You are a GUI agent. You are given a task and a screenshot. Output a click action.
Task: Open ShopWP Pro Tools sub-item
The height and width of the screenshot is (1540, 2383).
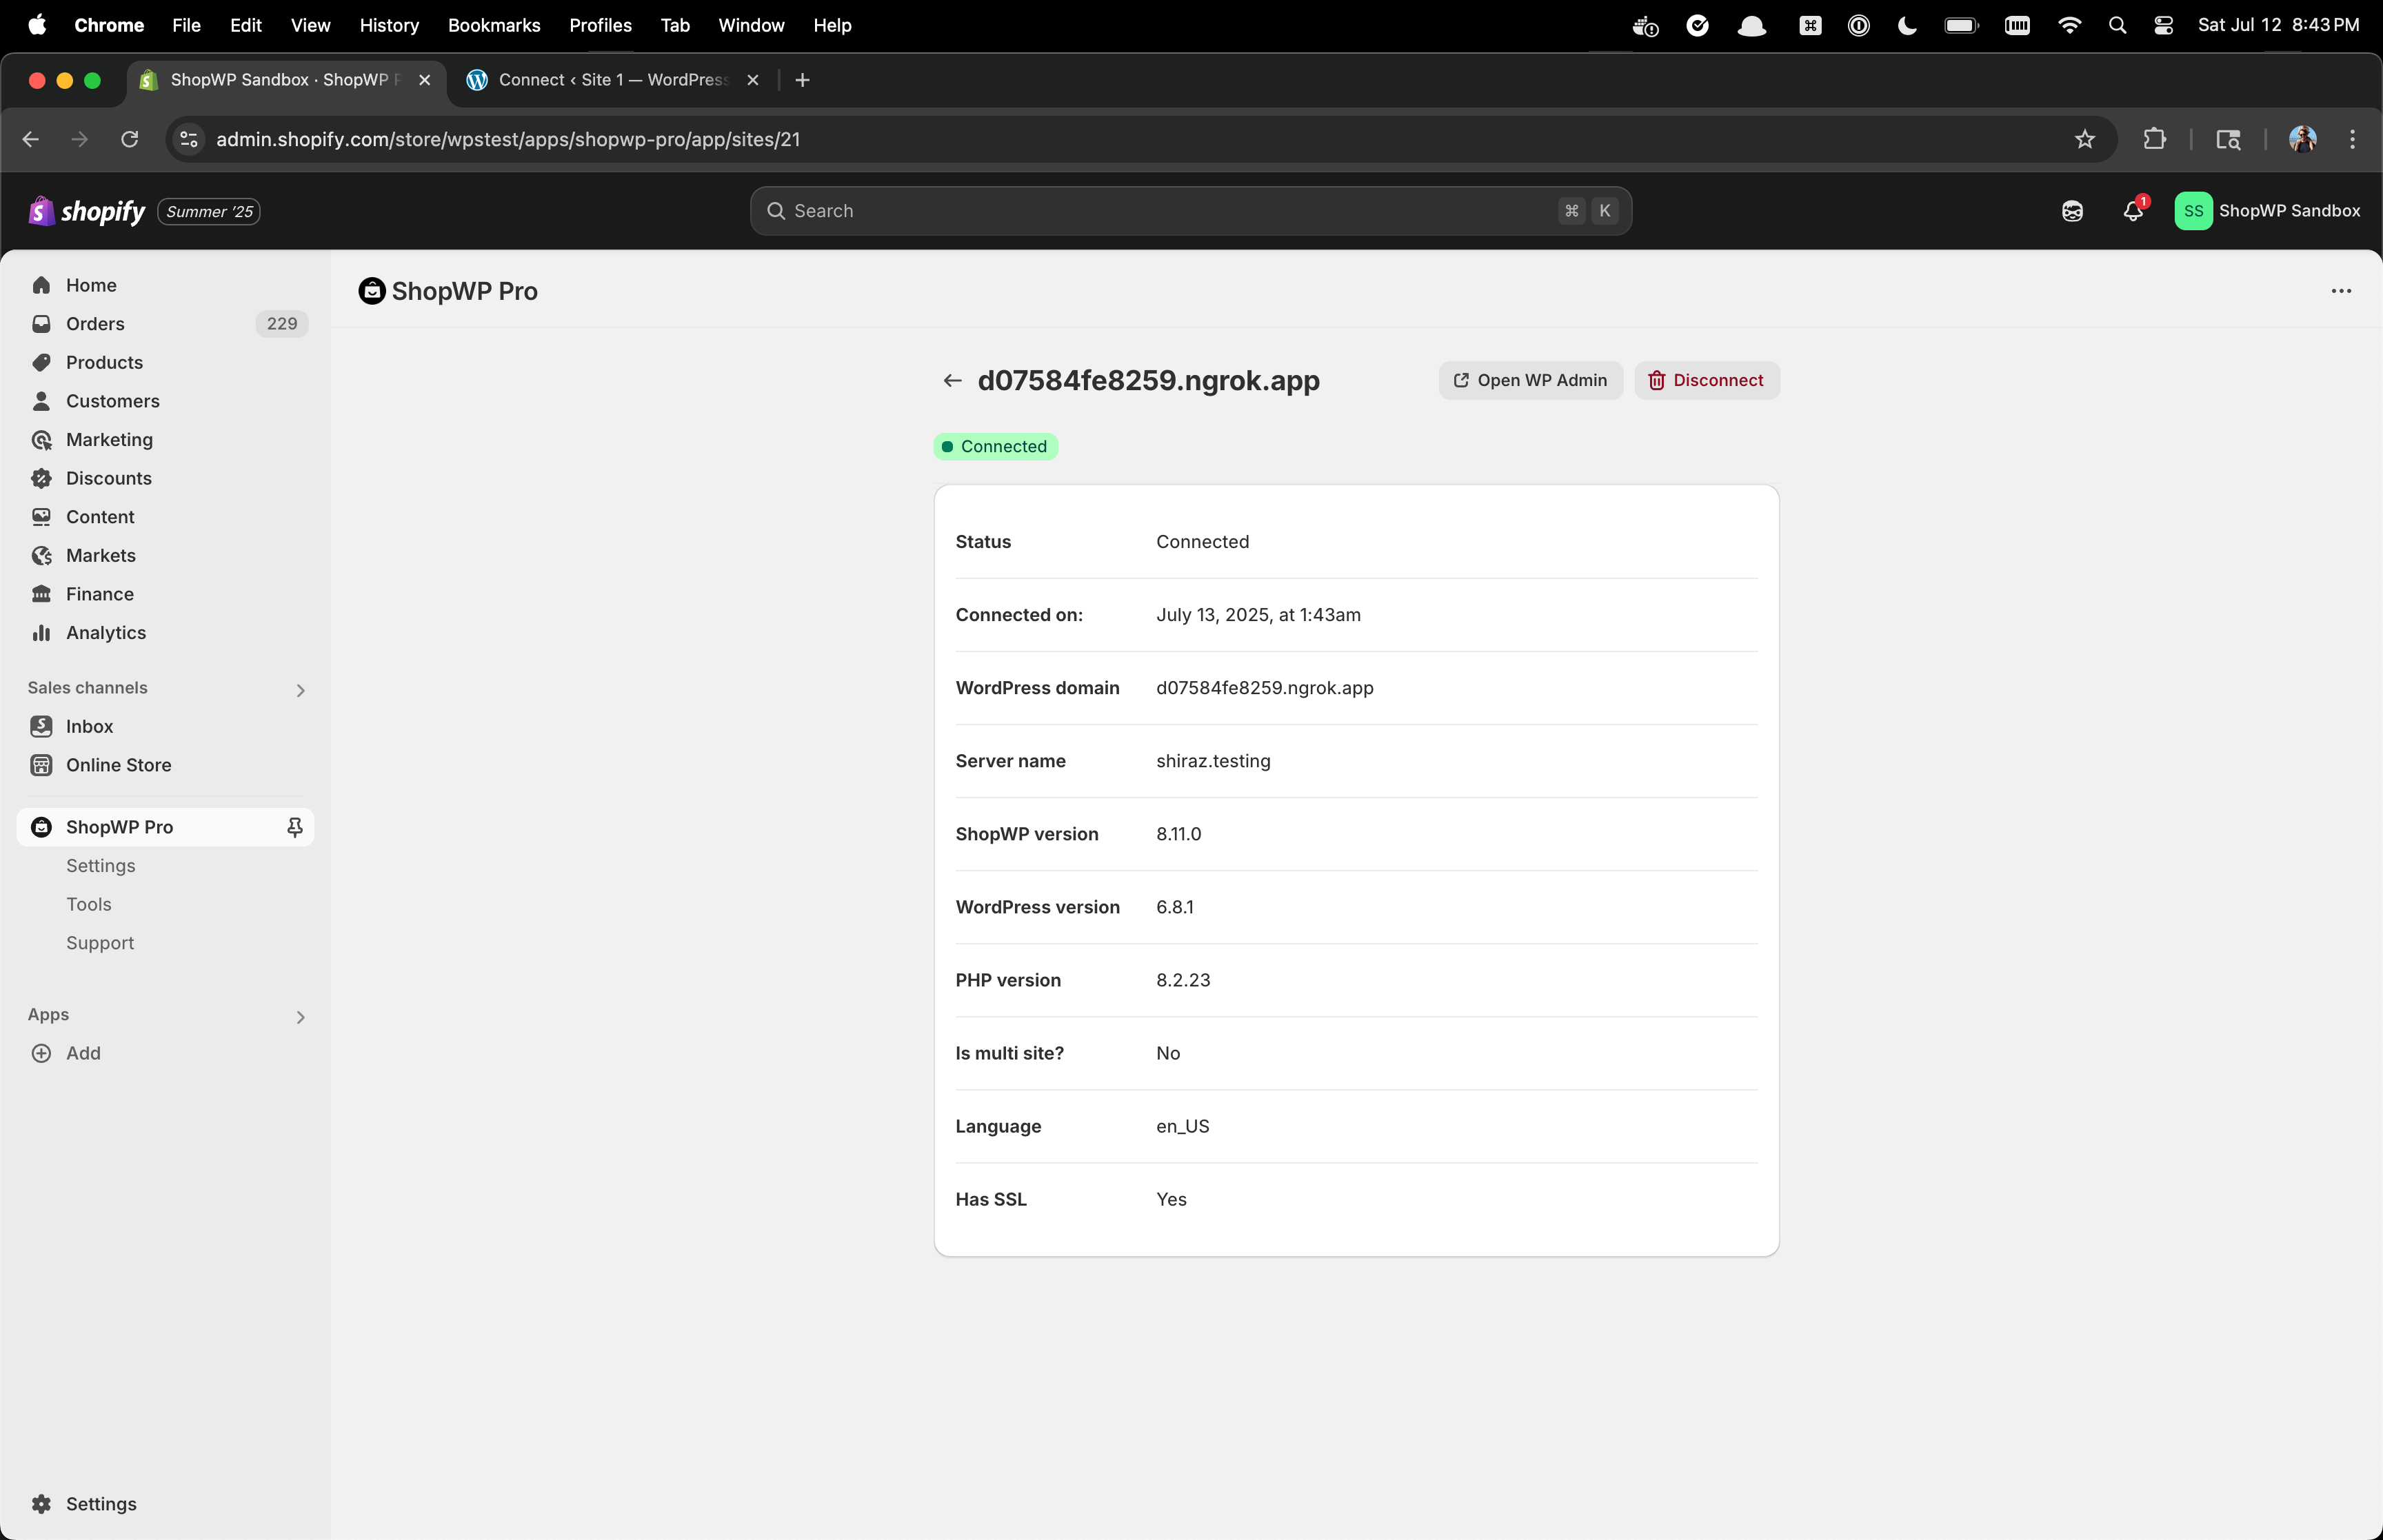point(88,905)
